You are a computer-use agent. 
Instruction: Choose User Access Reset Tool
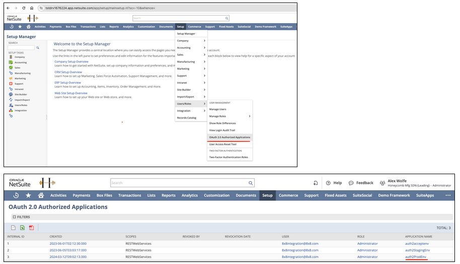pyautogui.click(x=222, y=144)
